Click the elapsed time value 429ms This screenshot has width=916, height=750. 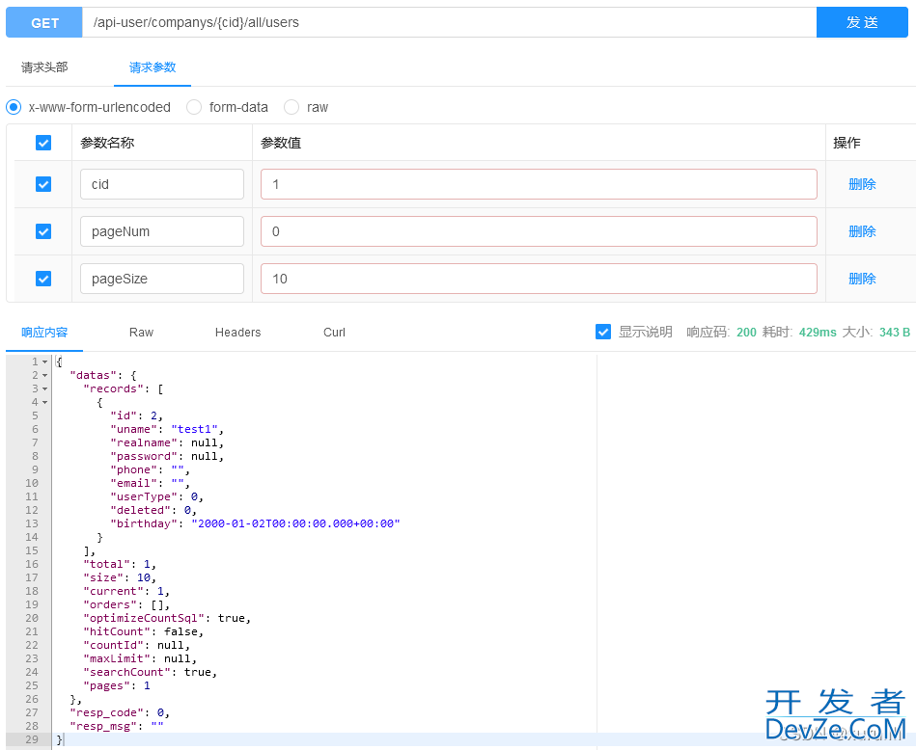point(818,332)
